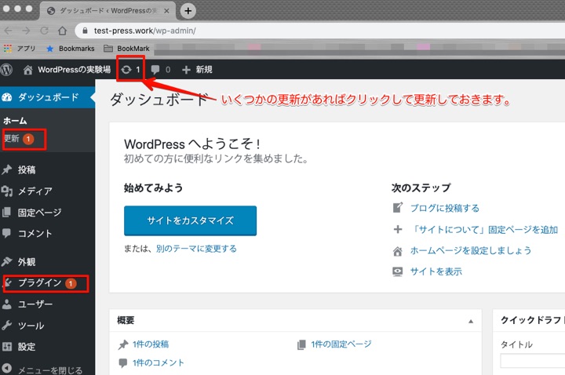Open the Bookmarks star bookmark
The height and width of the screenshot is (375, 565).
(71, 49)
